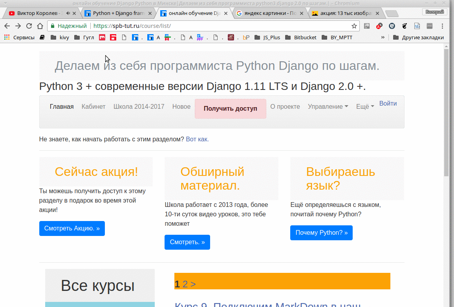The width and height of the screenshot is (454, 307).
Task: Click the black footprint extension icon
Action: (x=405, y=26)
